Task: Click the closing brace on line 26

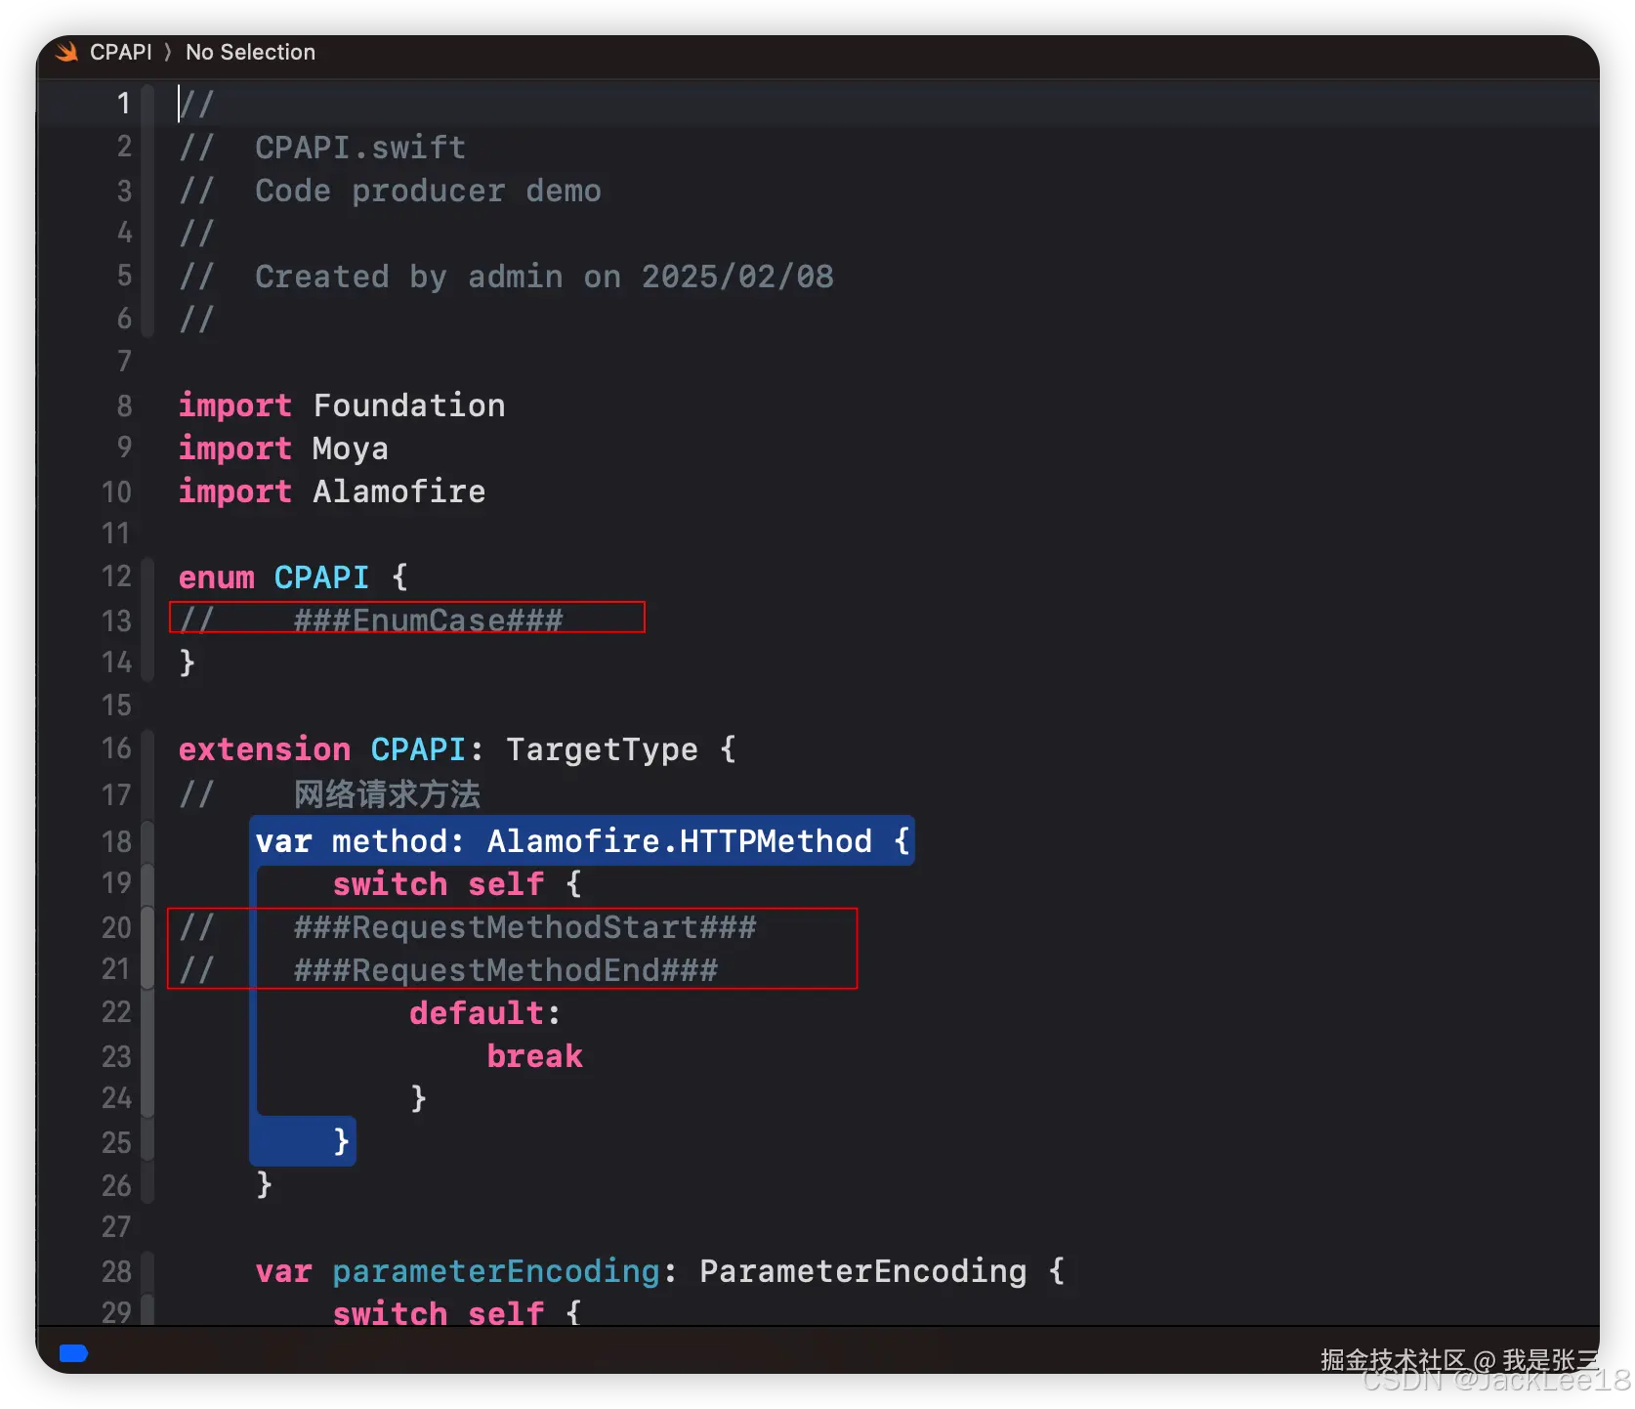Action: 264,1185
